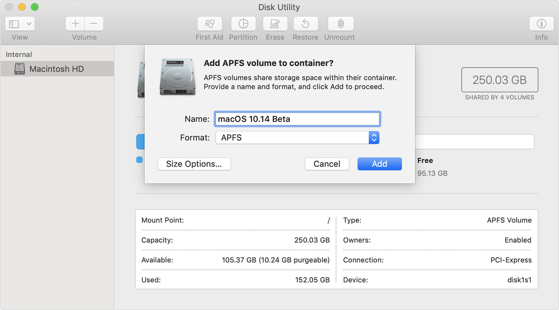Add a volume with plus button

75,24
